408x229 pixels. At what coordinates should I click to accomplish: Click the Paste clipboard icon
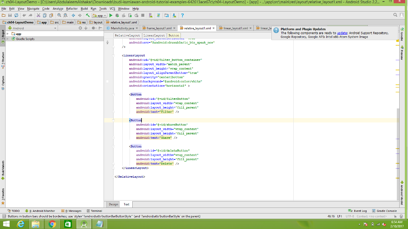51,16
